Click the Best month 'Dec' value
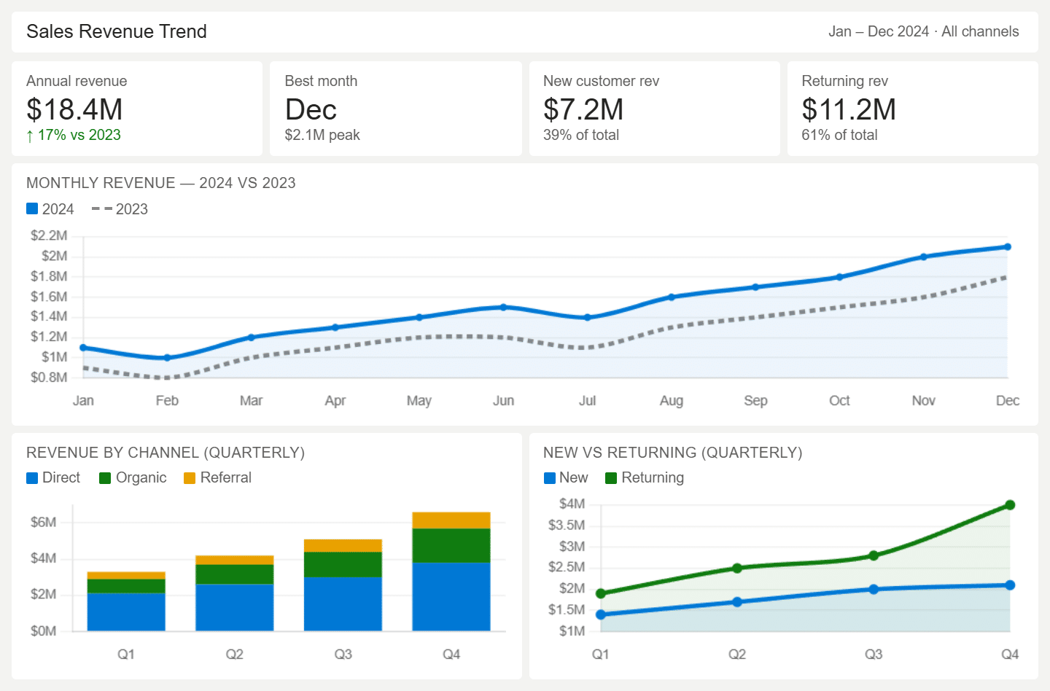Image resolution: width=1050 pixels, height=691 pixels. click(x=311, y=109)
